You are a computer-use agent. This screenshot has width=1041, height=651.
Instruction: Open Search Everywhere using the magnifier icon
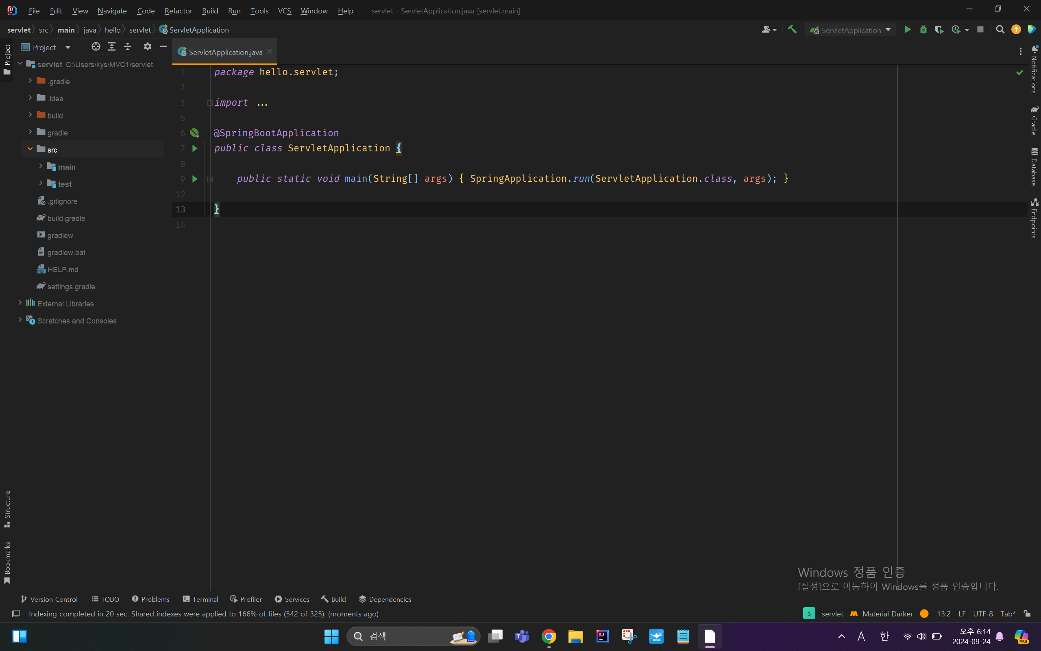[x=1000, y=30]
